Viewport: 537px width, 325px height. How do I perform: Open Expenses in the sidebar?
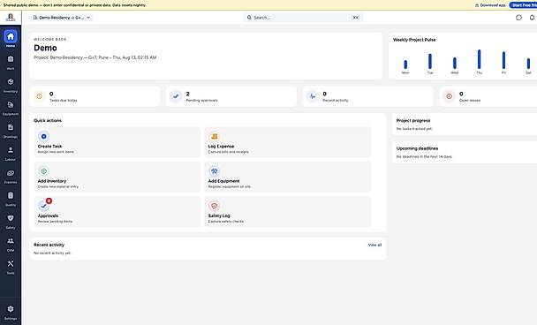pos(11,176)
